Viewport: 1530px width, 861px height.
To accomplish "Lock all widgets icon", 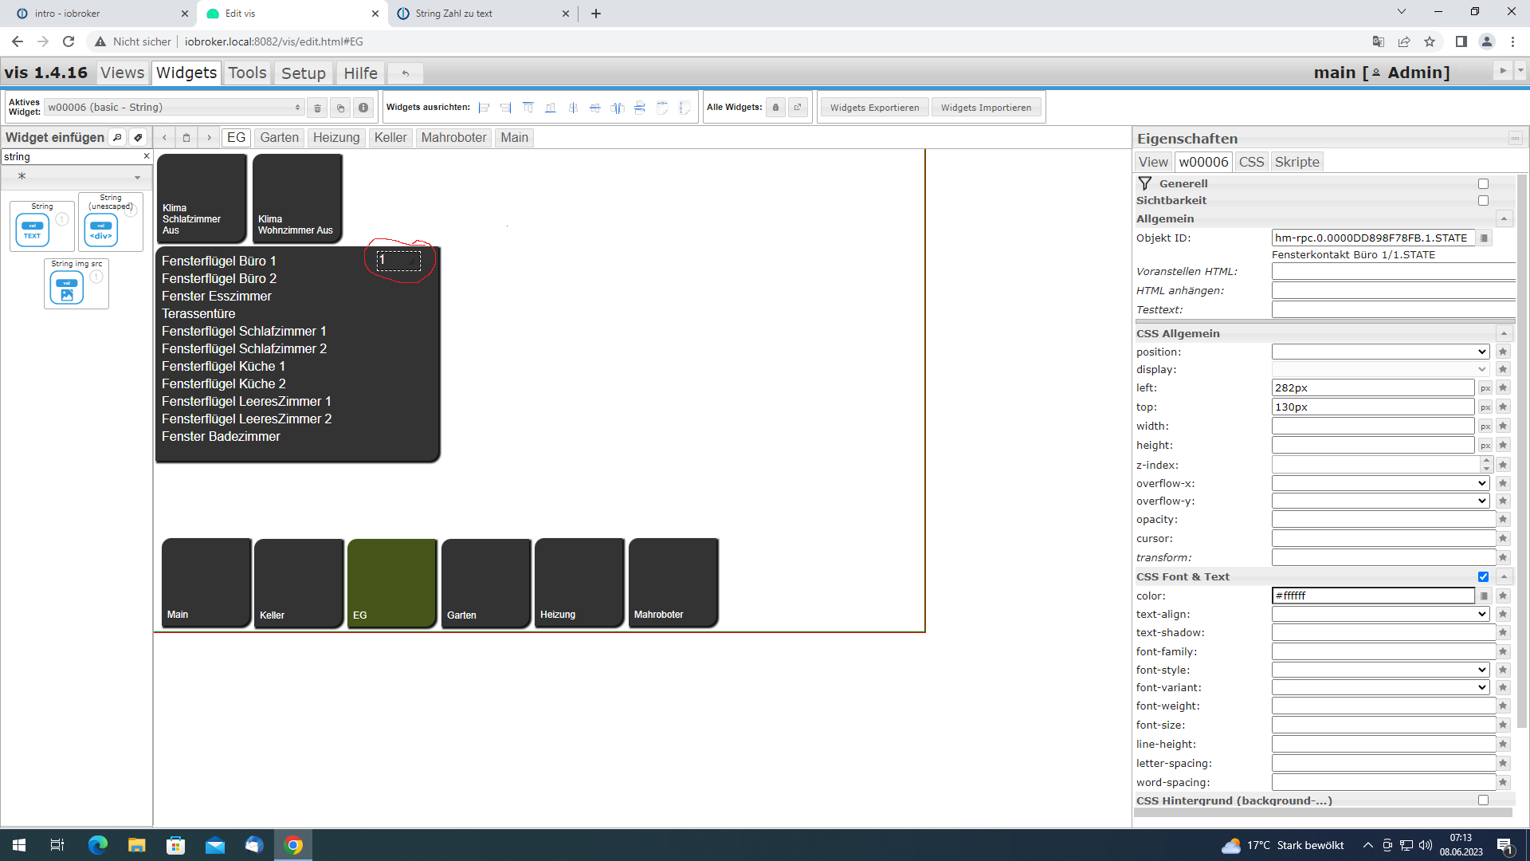I will 775,108.
